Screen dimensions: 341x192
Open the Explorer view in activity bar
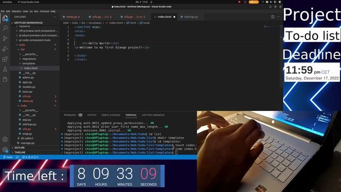coord(5,18)
